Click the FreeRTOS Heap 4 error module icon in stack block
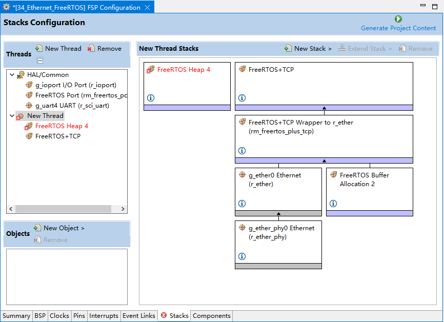444x322 pixels. [150, 69]
